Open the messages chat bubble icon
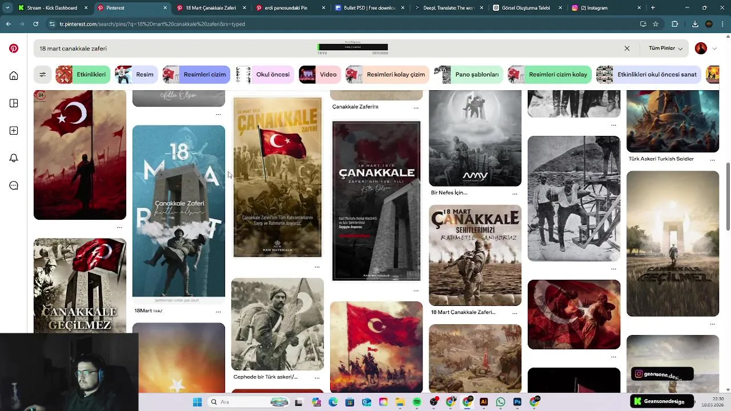731x411 pixels. [14, 186]
